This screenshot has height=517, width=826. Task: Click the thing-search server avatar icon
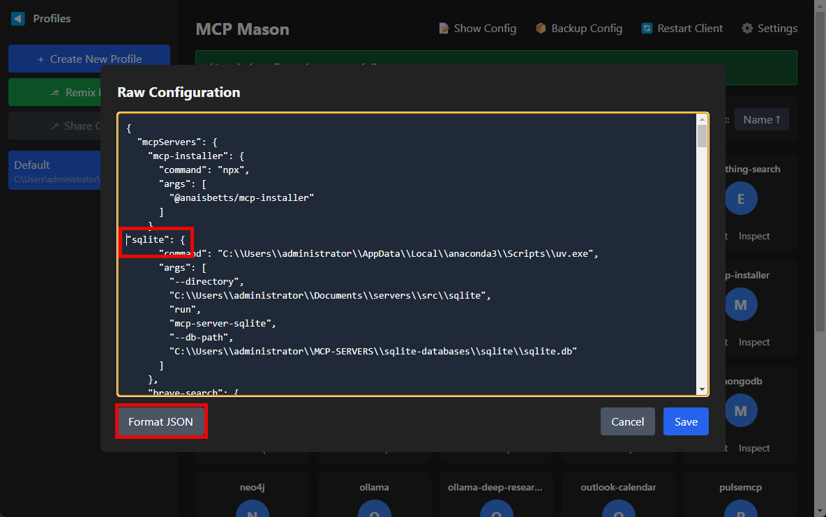(741, 198)
